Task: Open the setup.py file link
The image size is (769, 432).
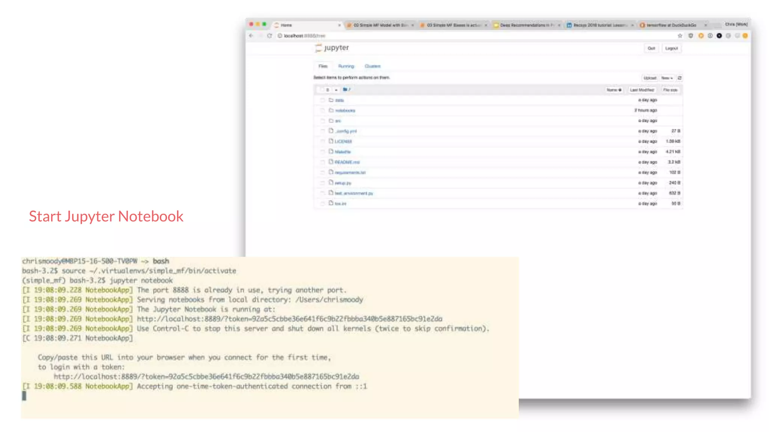Action: pos(343,183)
